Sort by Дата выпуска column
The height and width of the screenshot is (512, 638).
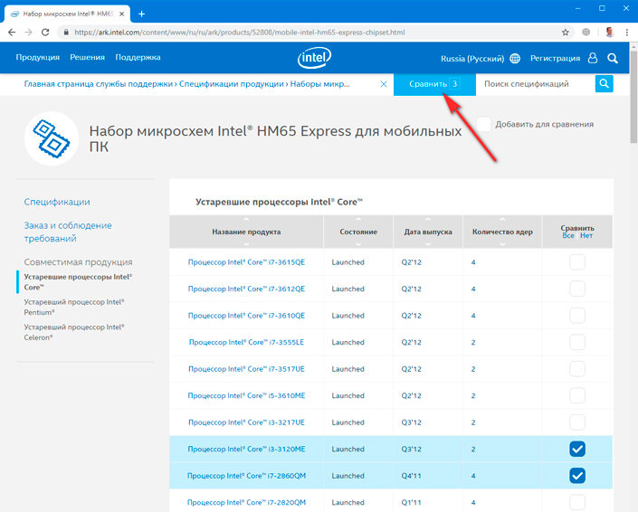click(x=428, y=232)
